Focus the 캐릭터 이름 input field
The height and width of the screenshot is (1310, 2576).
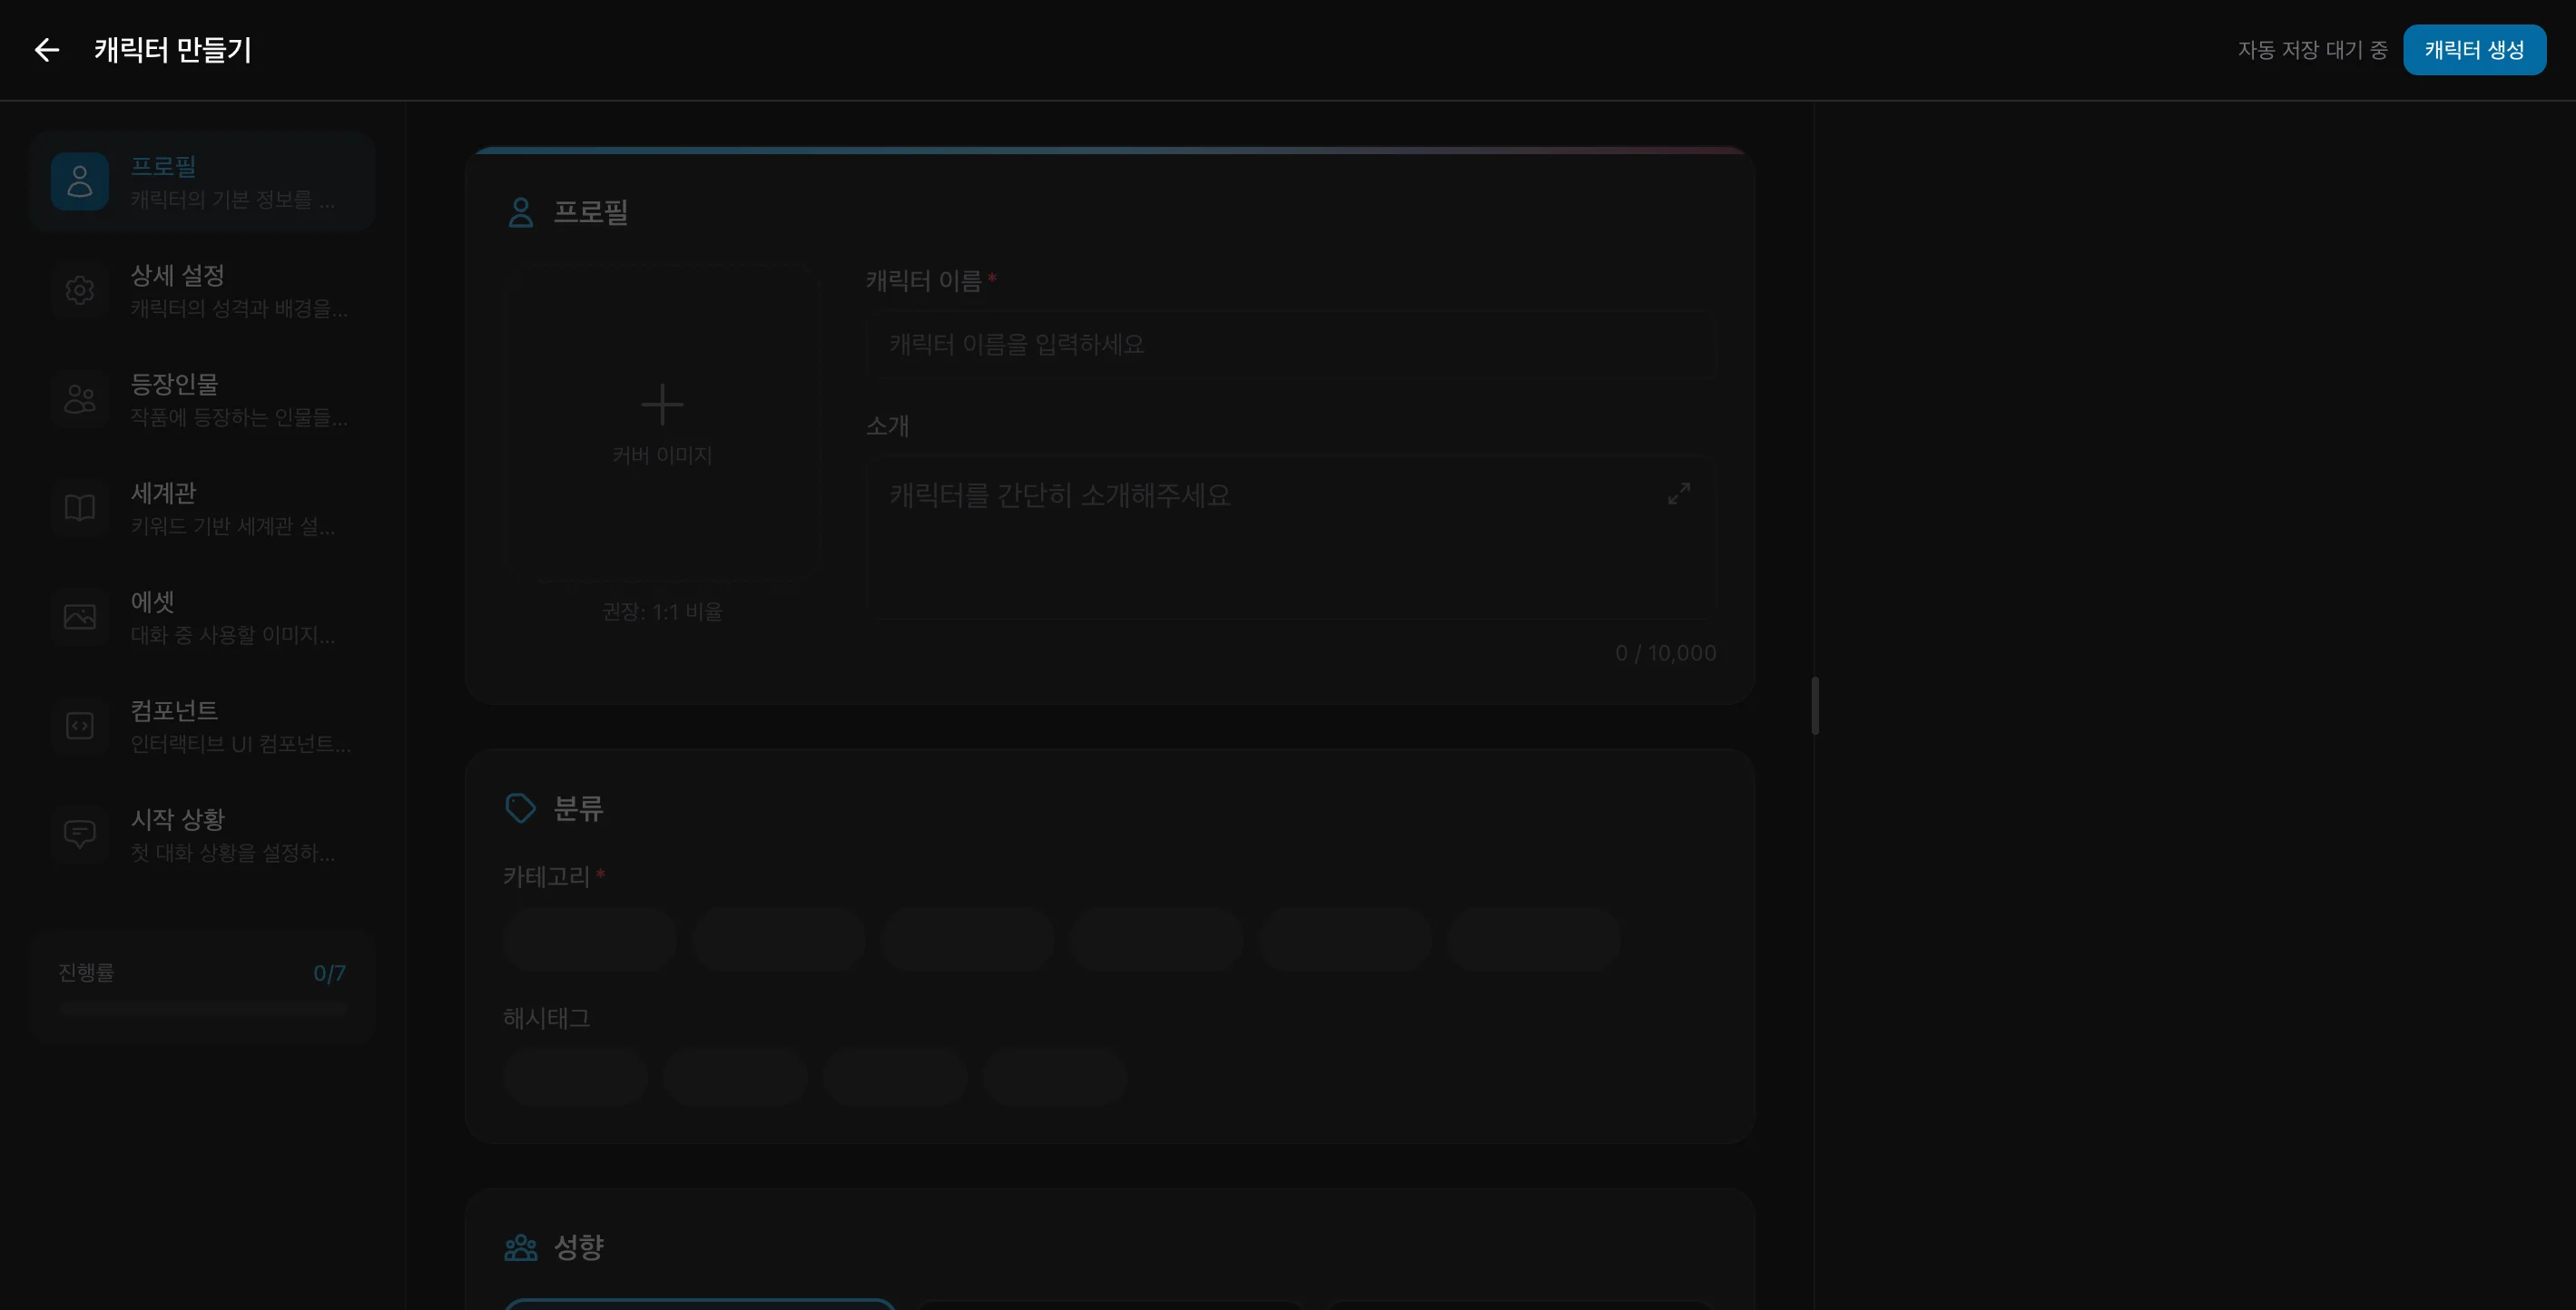click(x=1290, y=345)
